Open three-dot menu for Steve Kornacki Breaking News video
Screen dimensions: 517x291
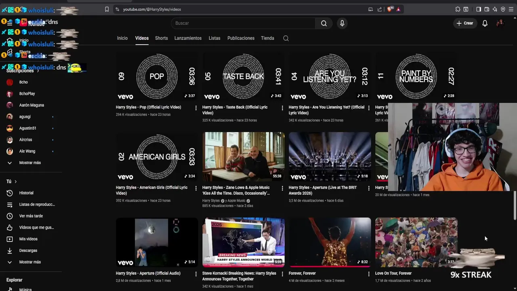[282, 274]
